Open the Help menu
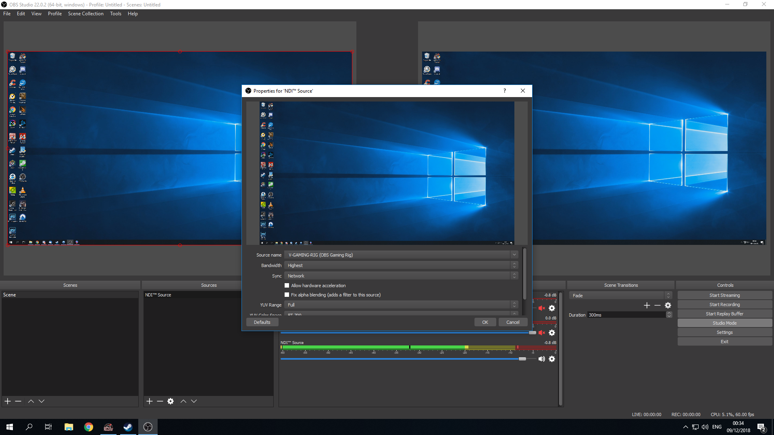This screenshot has width=774, height=435. (x=132, y=13)
